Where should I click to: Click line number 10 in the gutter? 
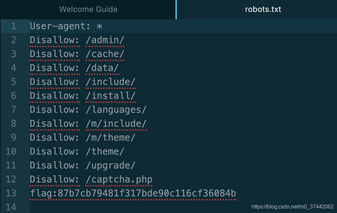[11, 151]
